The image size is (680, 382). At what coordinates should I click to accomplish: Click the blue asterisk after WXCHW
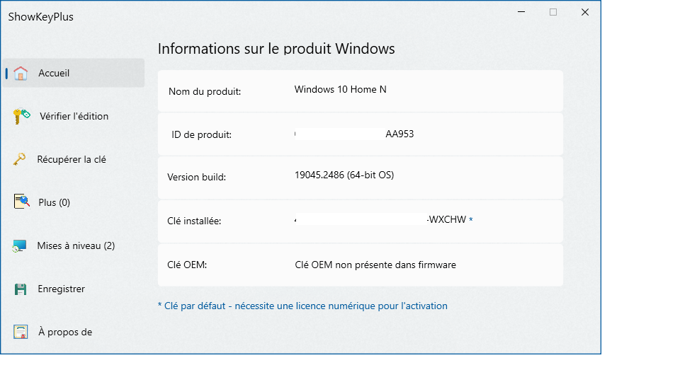471,219
